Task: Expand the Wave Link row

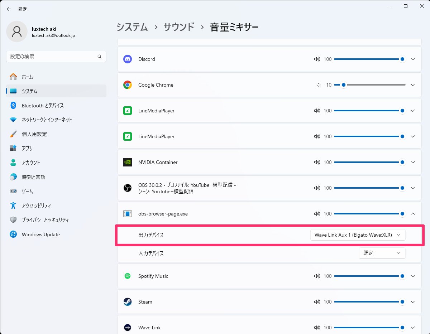Action: (413, 328)
